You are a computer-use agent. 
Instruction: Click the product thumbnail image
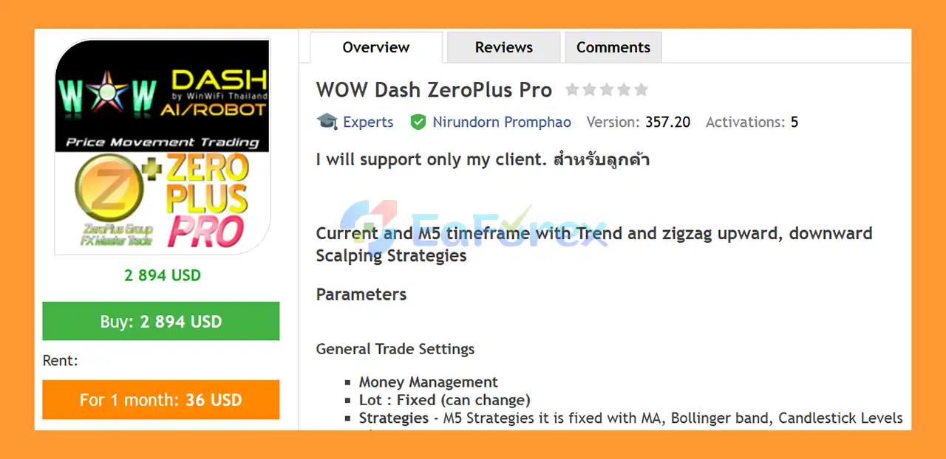pos(163,147)
